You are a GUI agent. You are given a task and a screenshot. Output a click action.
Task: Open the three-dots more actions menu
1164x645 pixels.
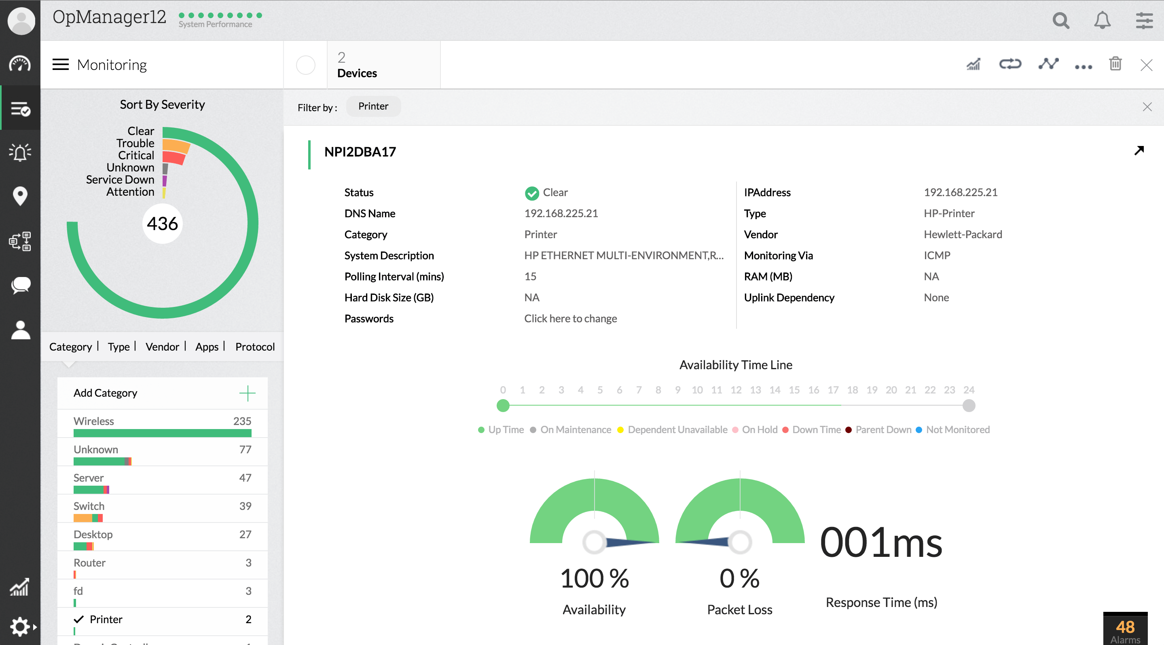pyautogui.click(x=1083, y=66)
